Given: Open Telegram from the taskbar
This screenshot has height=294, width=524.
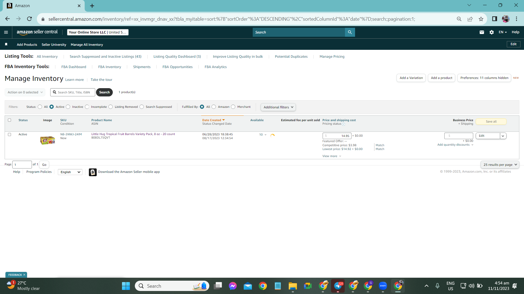Looking at the screenshot, I should pos(338,286).
